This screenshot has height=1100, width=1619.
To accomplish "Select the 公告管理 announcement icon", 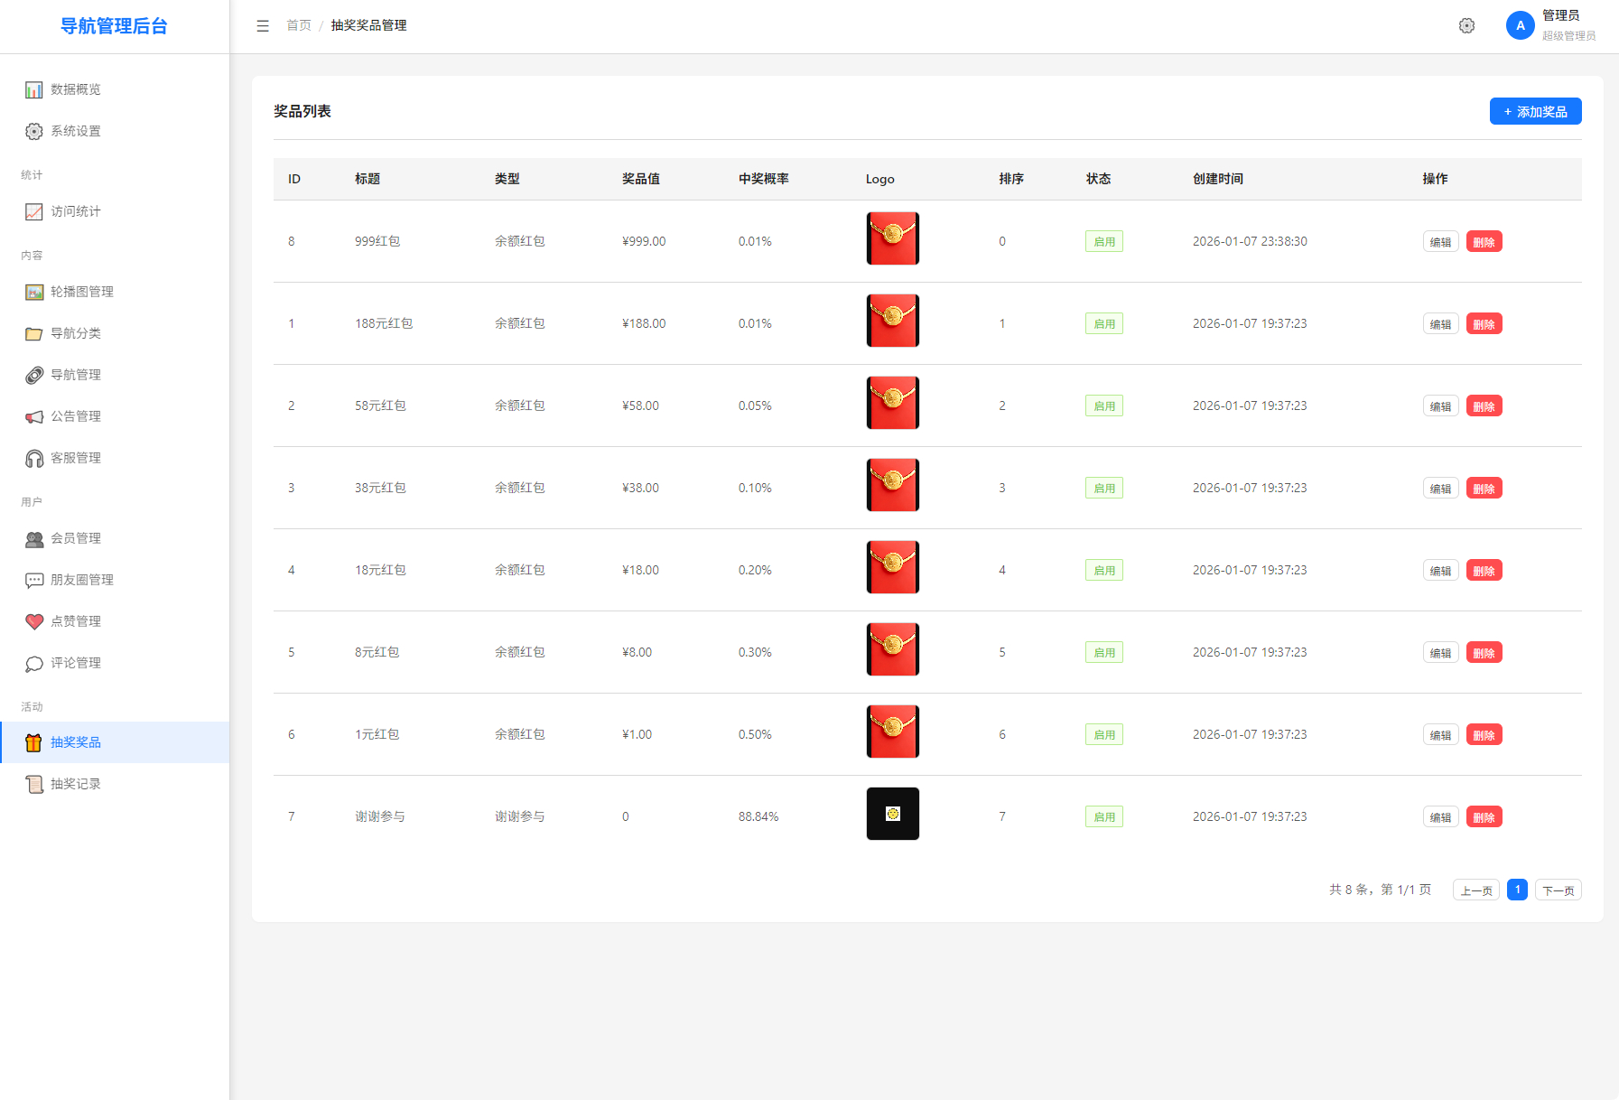I will coord(33,416).
